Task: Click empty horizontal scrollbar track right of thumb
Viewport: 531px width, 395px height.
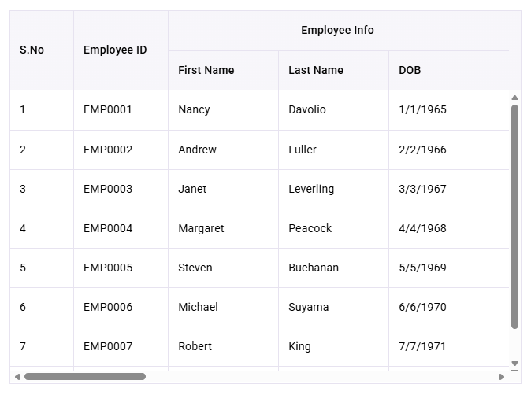Action: [x=321, y=377]
